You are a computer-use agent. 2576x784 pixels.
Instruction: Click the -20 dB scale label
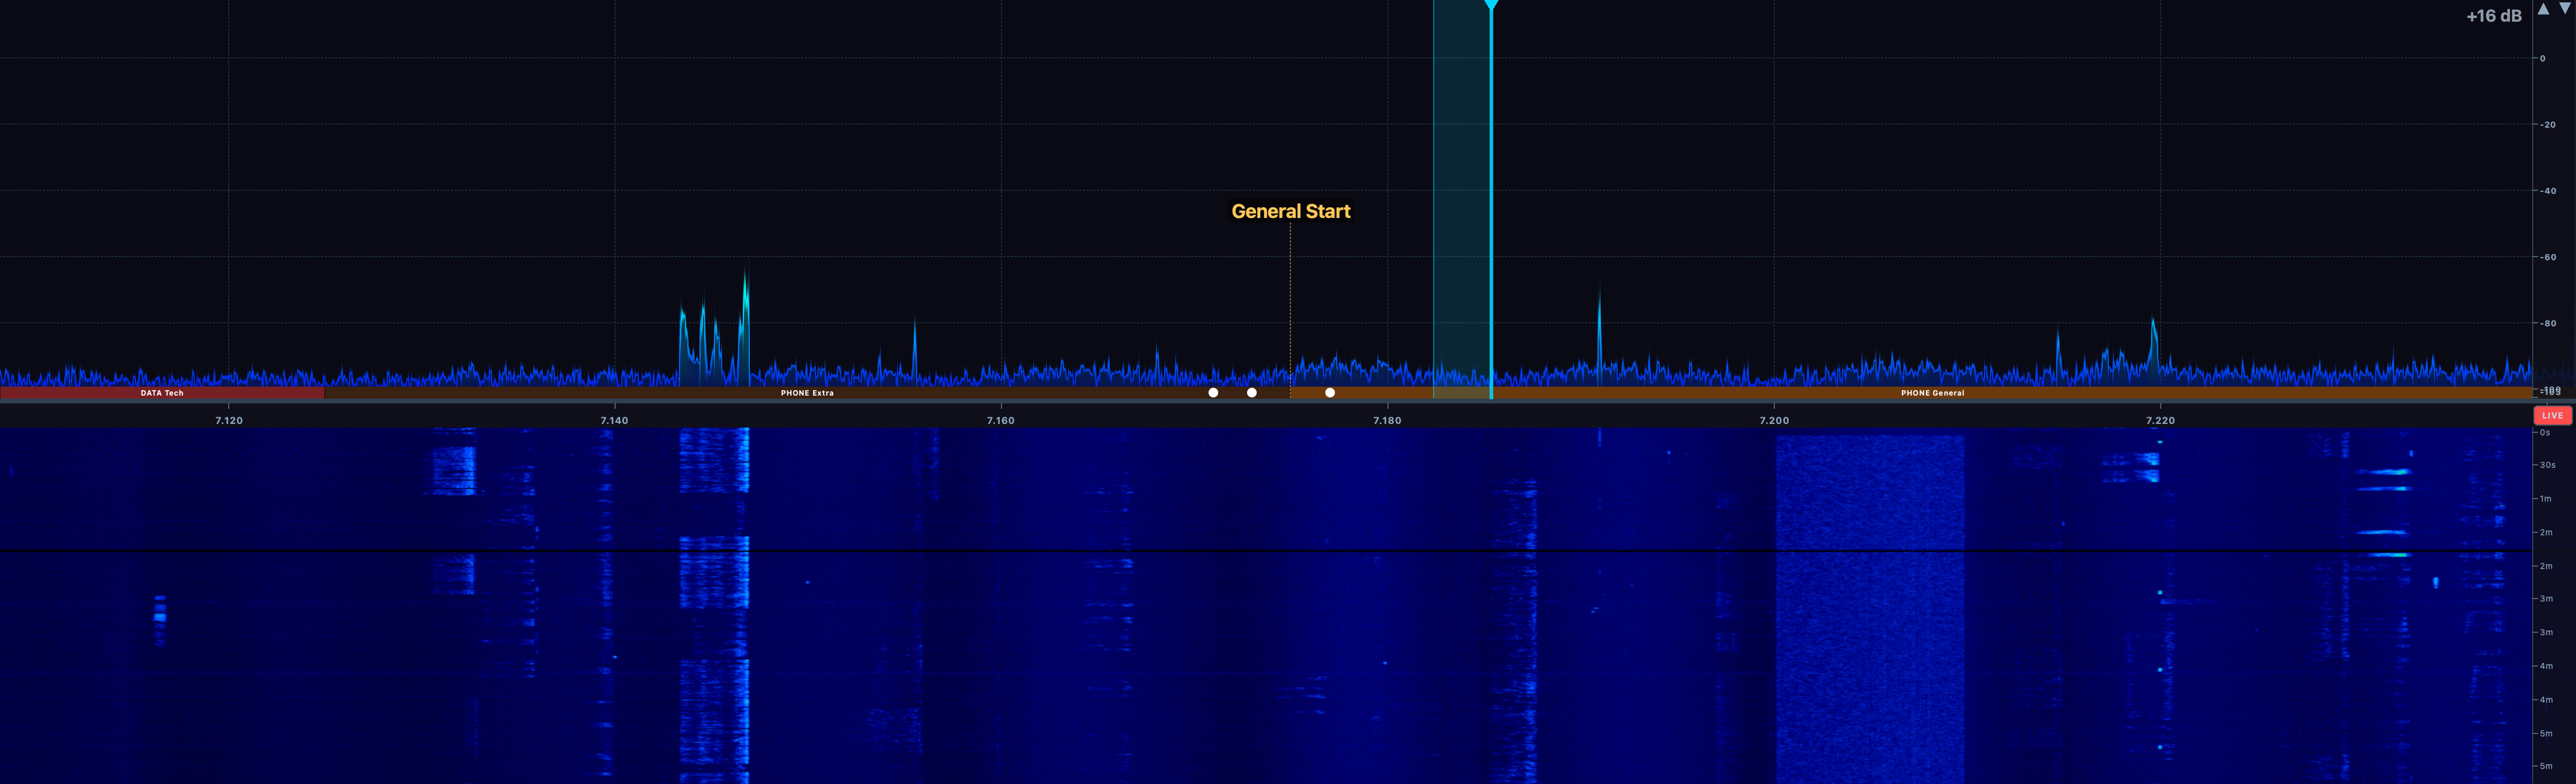point(2547,125)
